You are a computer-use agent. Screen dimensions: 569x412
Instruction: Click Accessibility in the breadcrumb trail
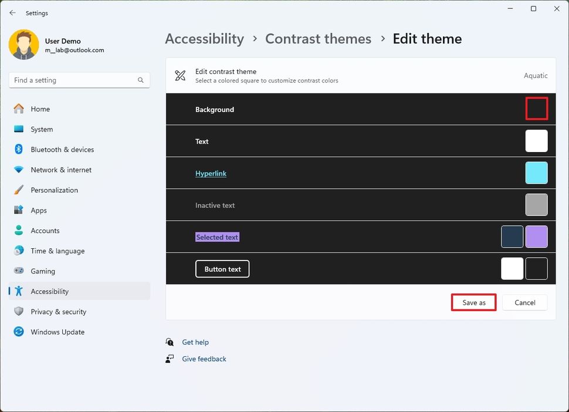[204, 39]
